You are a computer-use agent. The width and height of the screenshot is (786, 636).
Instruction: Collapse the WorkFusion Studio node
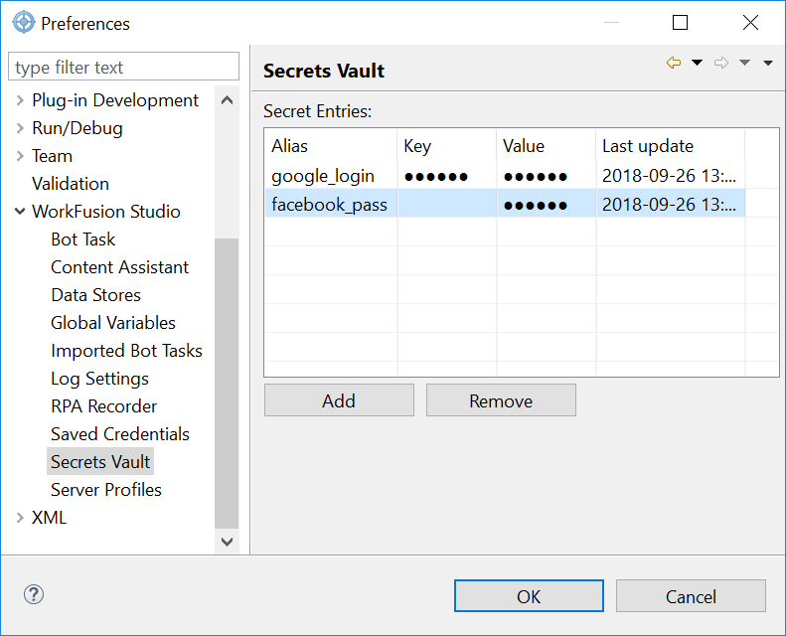pos(20,212)
